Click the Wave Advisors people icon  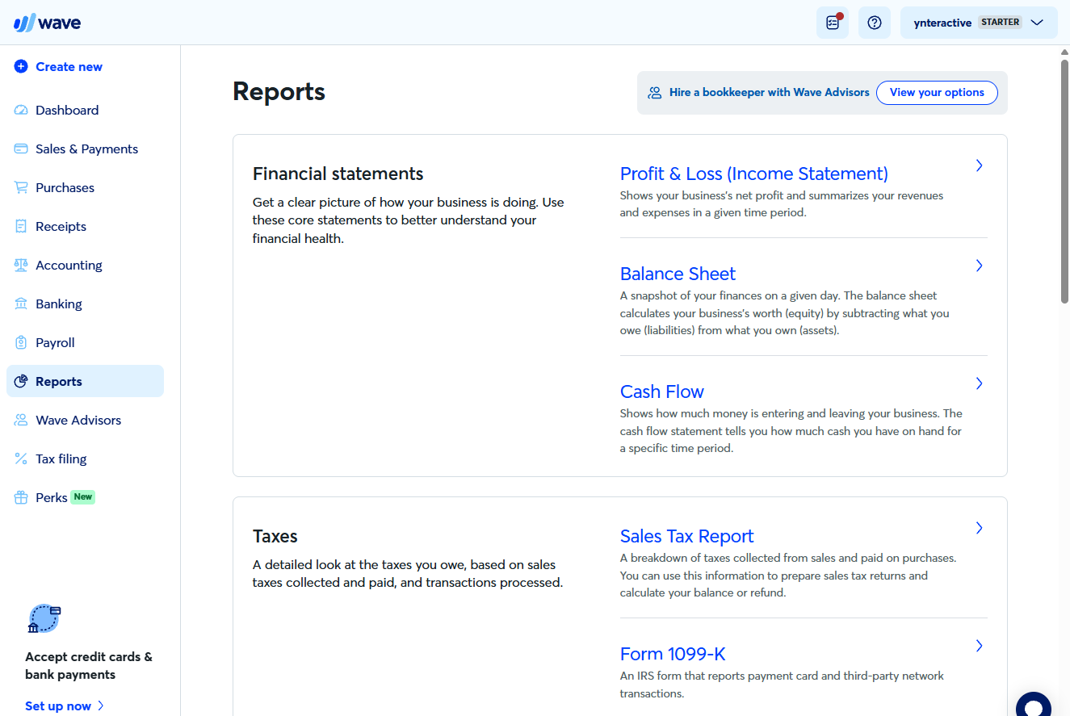click(x=21, y=421)
